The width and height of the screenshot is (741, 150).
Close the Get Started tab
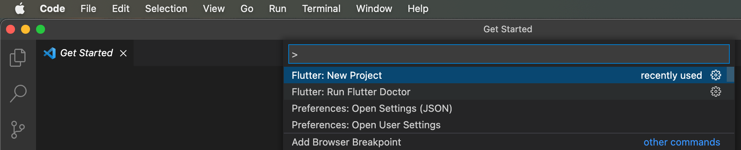[x=123, y=53]
